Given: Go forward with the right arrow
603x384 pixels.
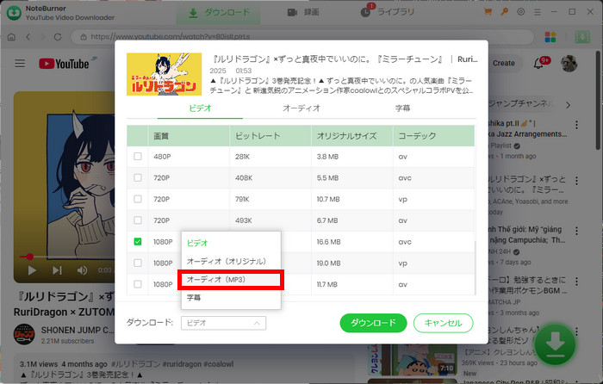Looking at the screenshot, I should coord(42,37).
